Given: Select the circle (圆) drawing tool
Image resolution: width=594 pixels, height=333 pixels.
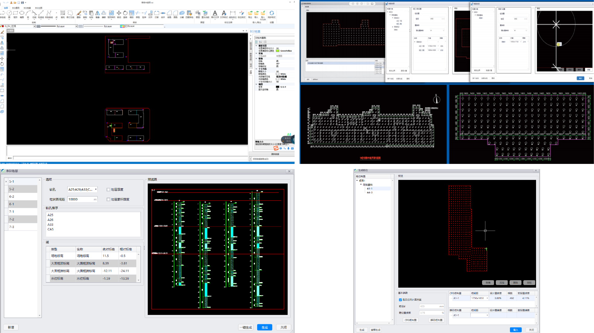Looking at the screenshot, I should pos(9,13).
